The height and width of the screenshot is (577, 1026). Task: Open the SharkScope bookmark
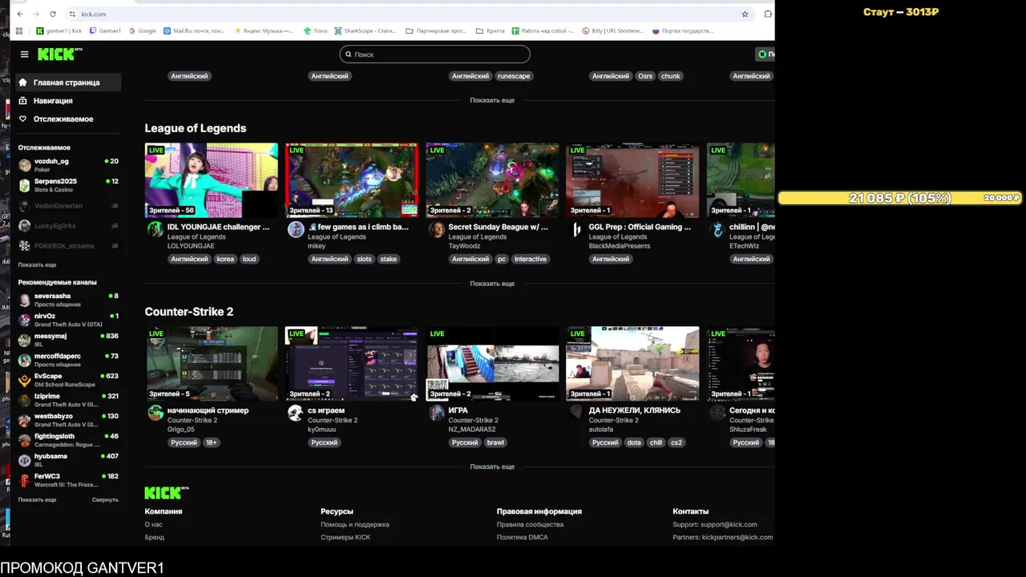pos(366,30)
